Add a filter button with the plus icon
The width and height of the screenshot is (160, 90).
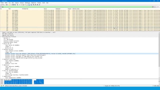(x=158, y=7)
